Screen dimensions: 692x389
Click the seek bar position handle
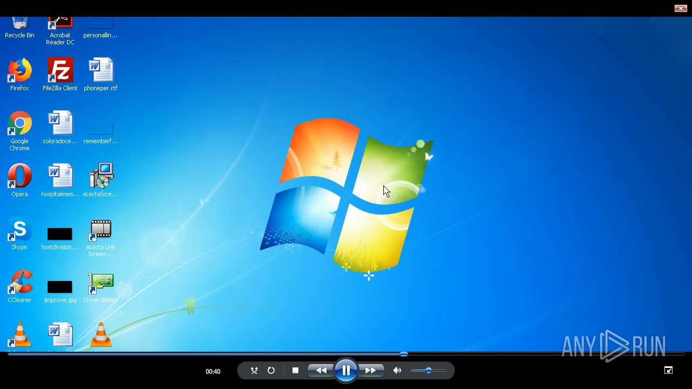click(x=404, y=354)
